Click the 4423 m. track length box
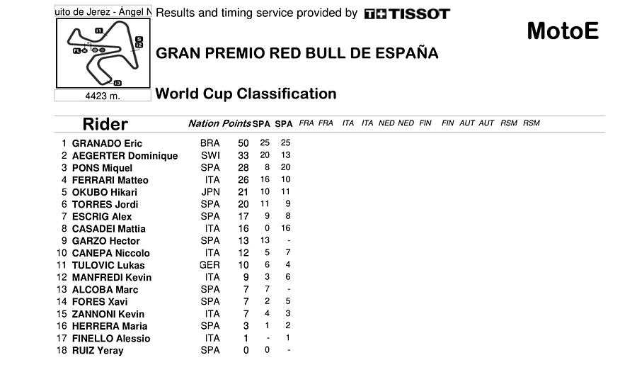Viewport: 637px width, 365px height. coord(103,96)
